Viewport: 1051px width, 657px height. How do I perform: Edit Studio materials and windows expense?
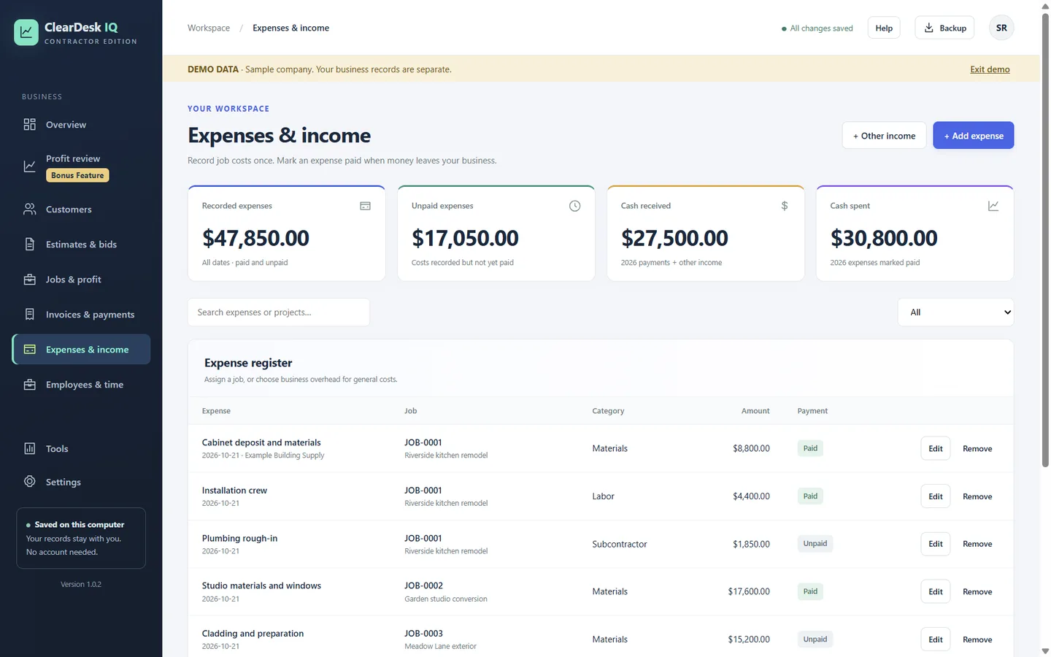936,591
